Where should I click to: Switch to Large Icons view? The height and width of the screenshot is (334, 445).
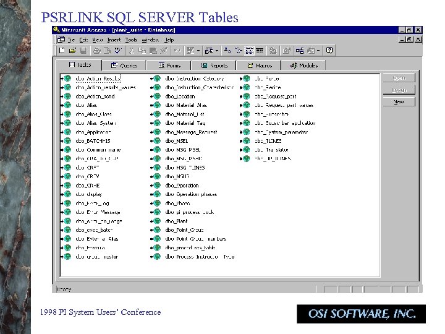click(x=227, y=51)
